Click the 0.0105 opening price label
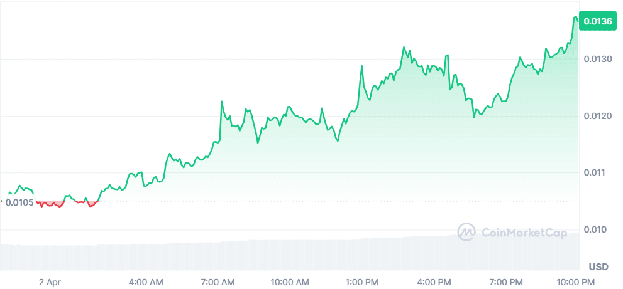Image resolution: width=623 pixels, height=289 pixels. (19, 202)
